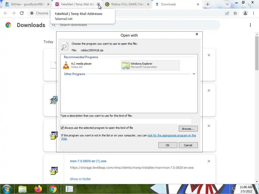Click Show in folder for the msn installer
Screen dimensions: 259x194
tap(80, 179)
